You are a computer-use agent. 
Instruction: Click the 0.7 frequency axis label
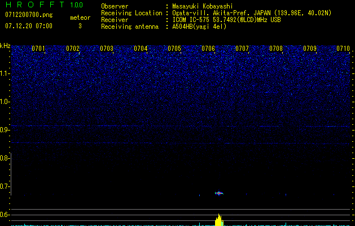pos(5,186)
